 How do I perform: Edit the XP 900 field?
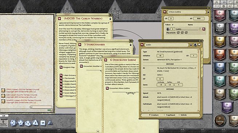199,19
